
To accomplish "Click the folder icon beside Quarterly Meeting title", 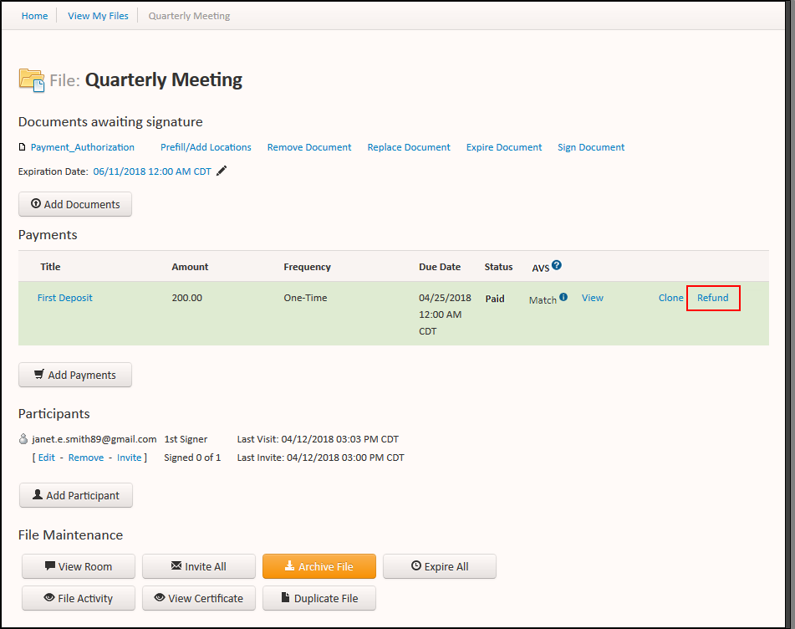I will point(31,78).
